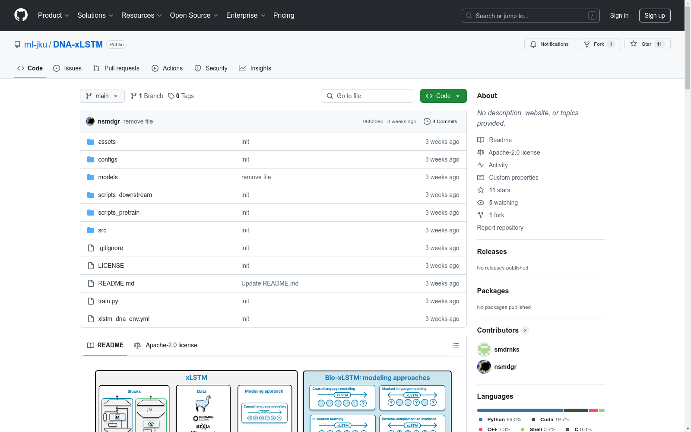Open the 8 Commits history
691x432 pixels.
(x=441, y=121)
